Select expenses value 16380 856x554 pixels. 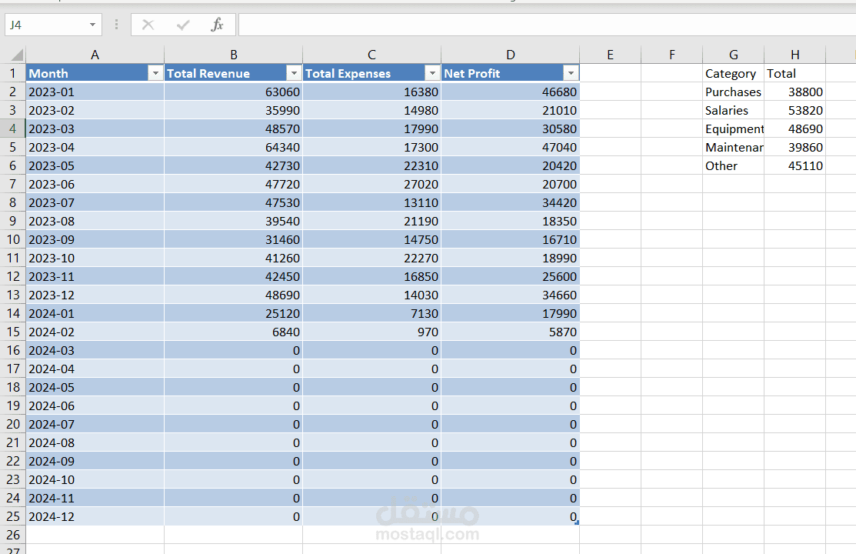pos(371,92)
